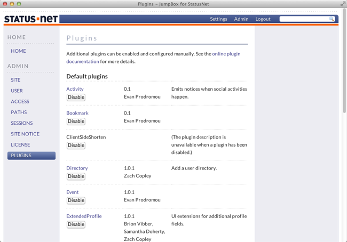Click ADMIN sidebar section heading
Screen dimensions: 347x242
click(18, 66)
